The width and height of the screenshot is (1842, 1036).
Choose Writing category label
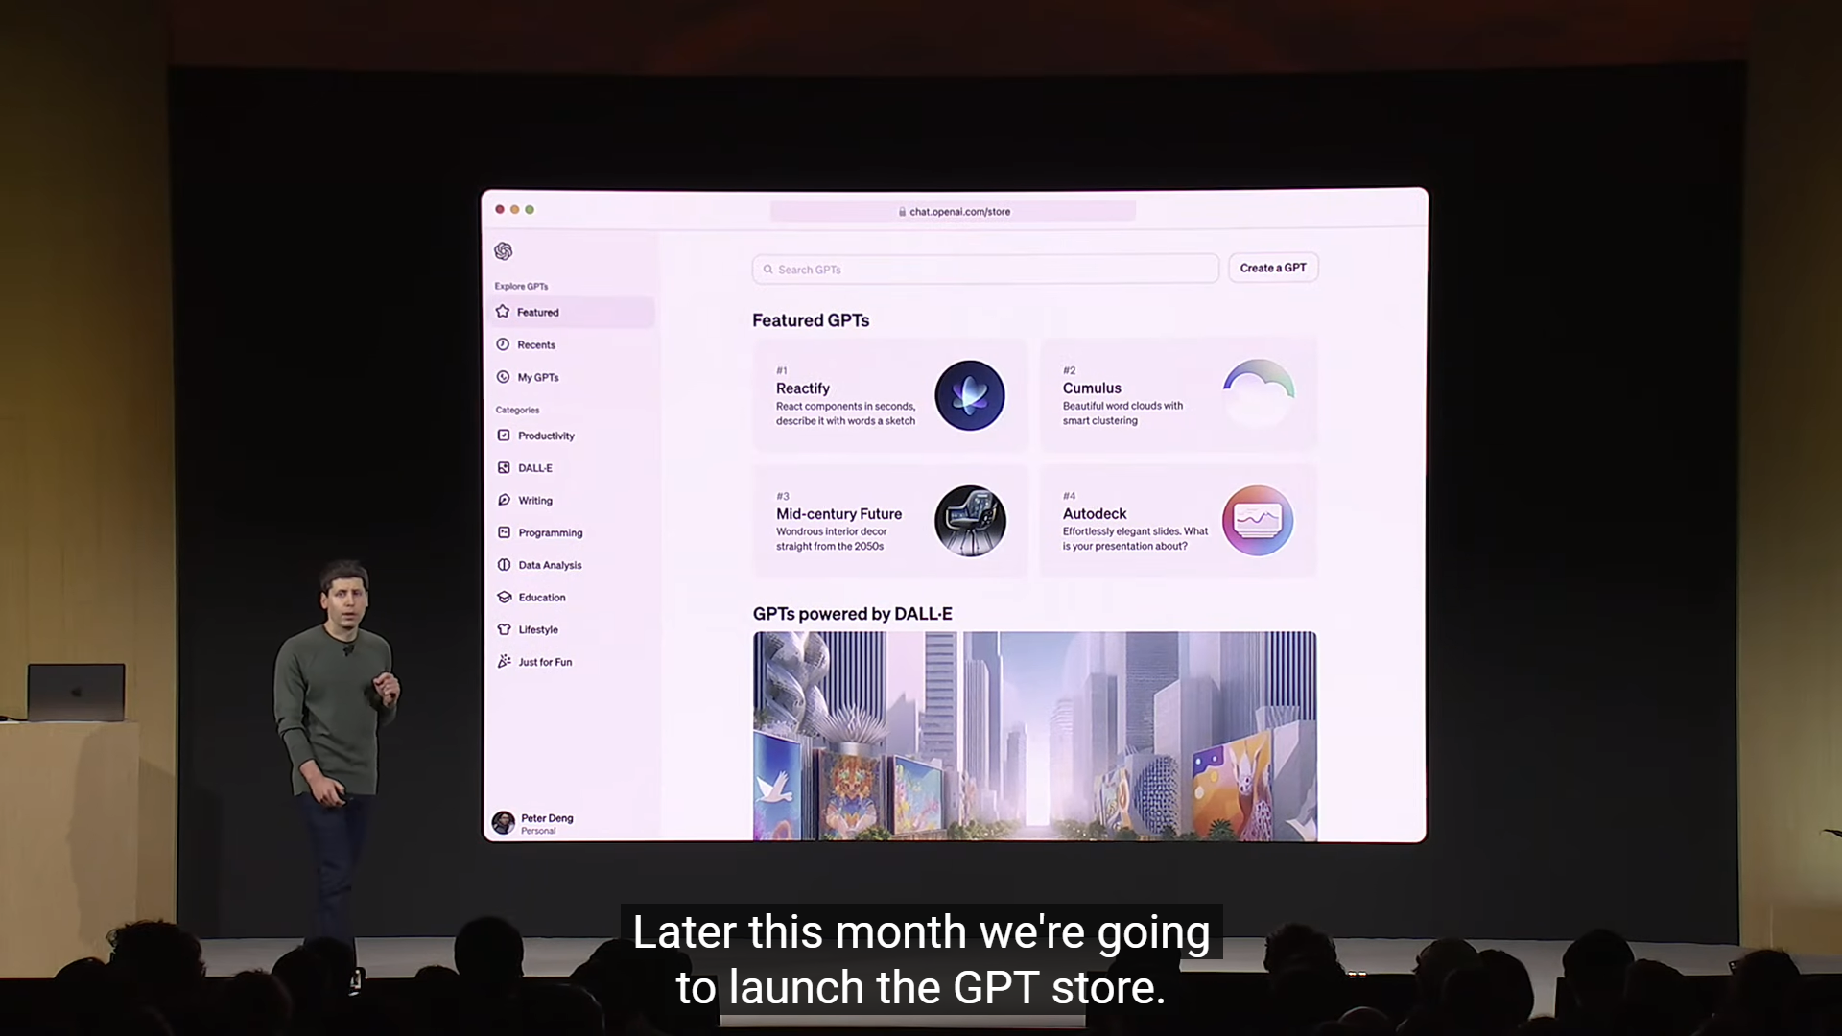(535, 501)
